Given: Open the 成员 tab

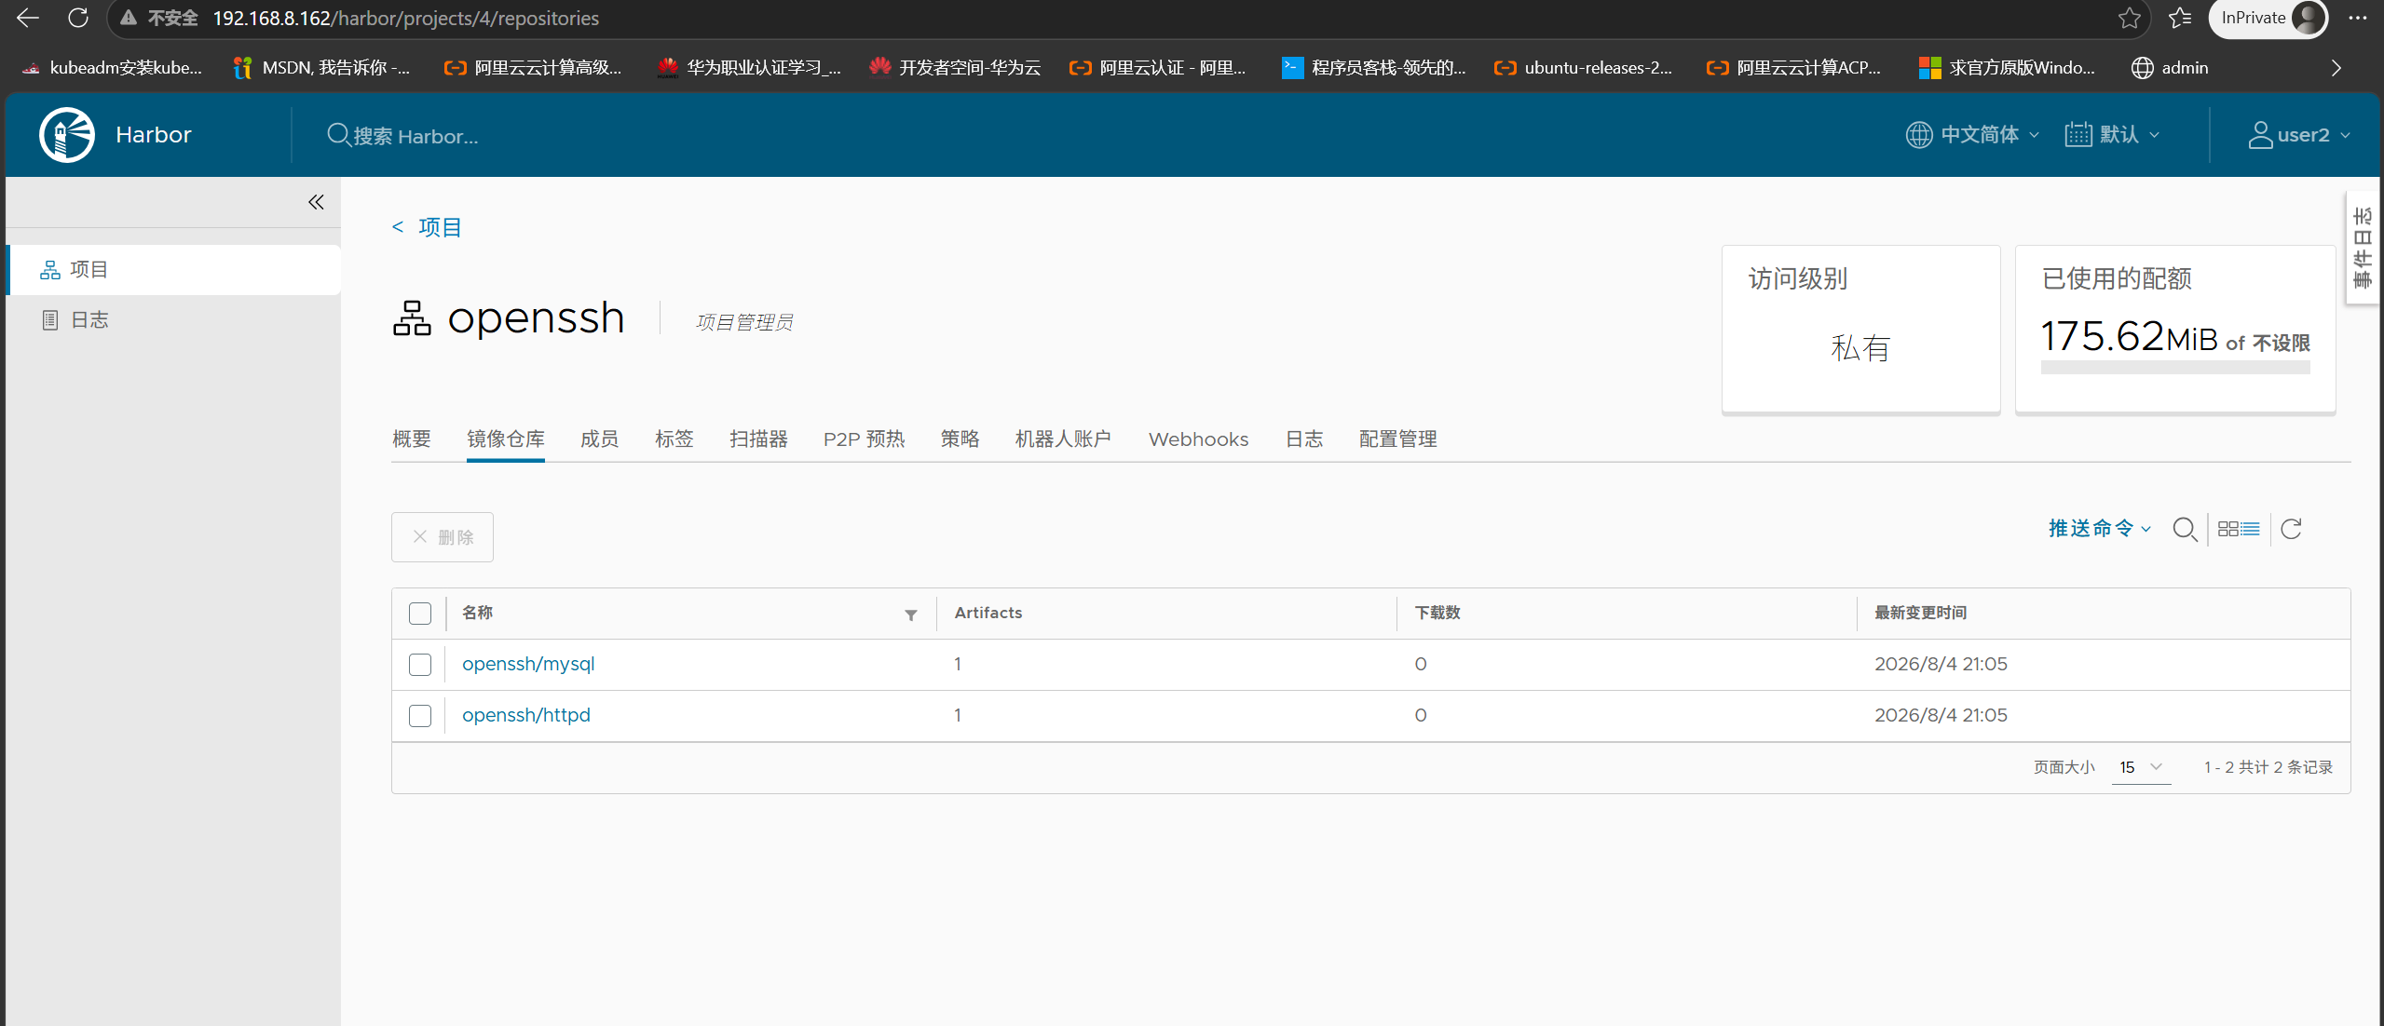Looking at the screenshot, I should coord(599,439).
